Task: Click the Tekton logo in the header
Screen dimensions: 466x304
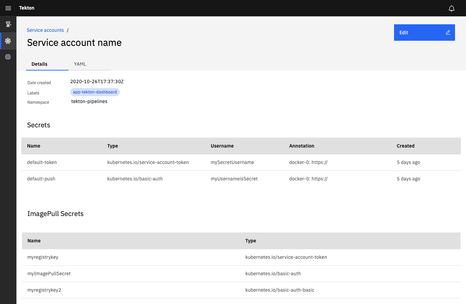Action: (x=26, y=8)
